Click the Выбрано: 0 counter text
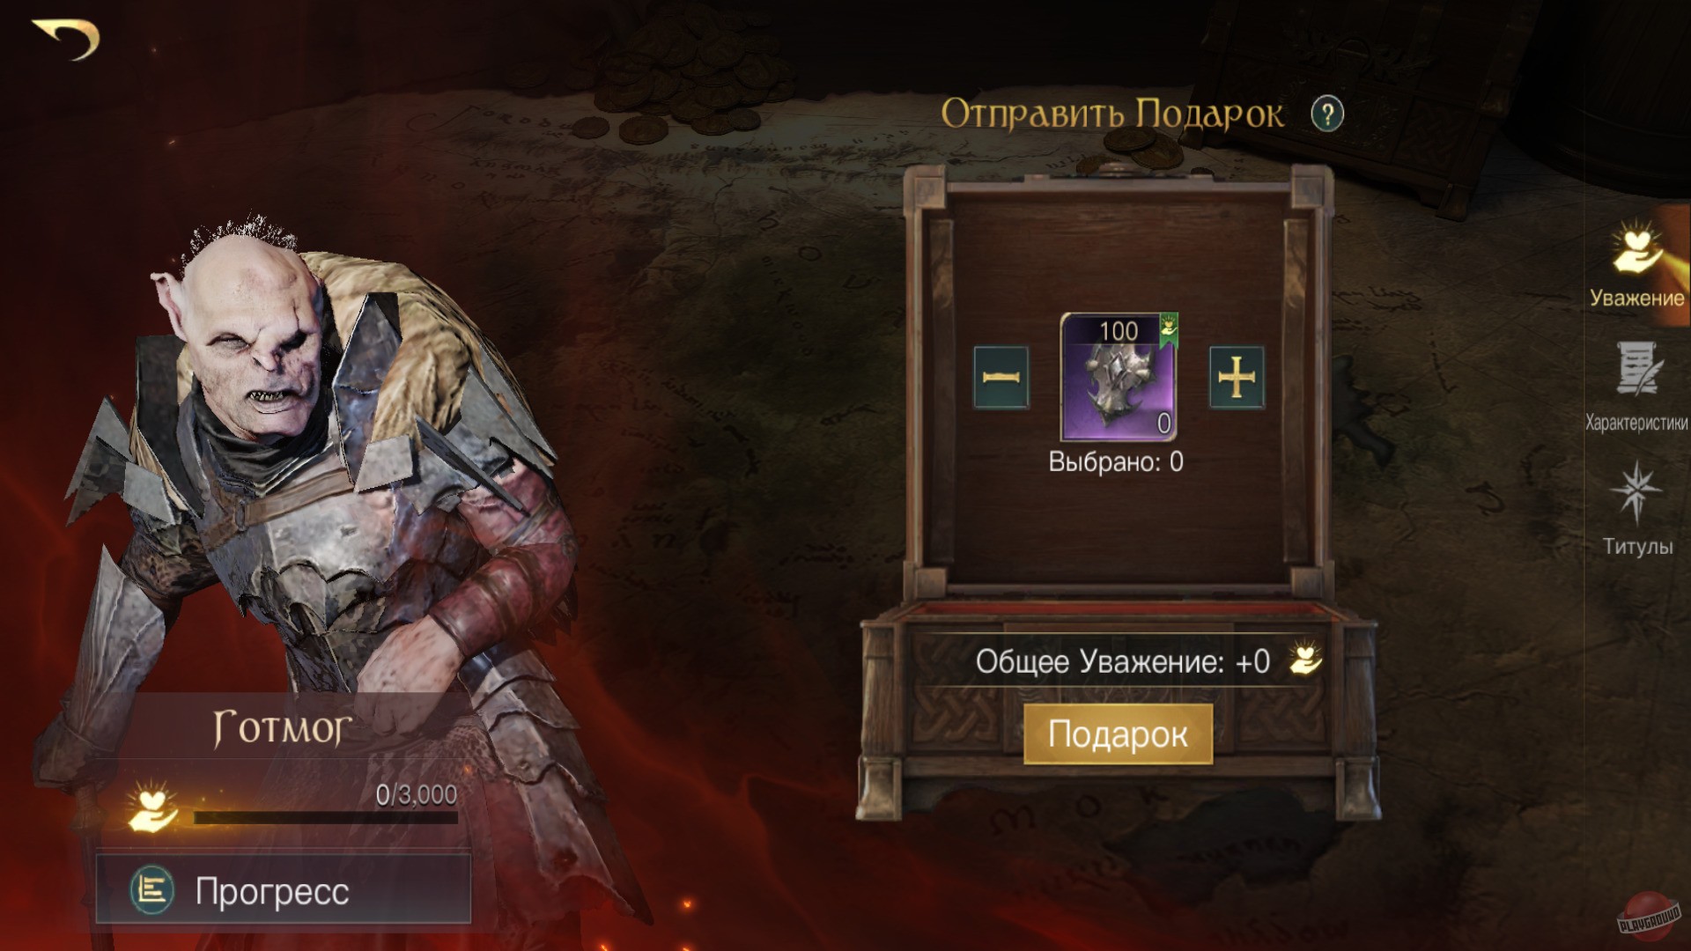1691x951 pixels. [1116, 462]
